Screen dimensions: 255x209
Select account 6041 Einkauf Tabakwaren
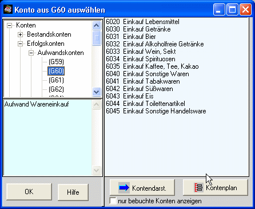[x=143, y=81]
